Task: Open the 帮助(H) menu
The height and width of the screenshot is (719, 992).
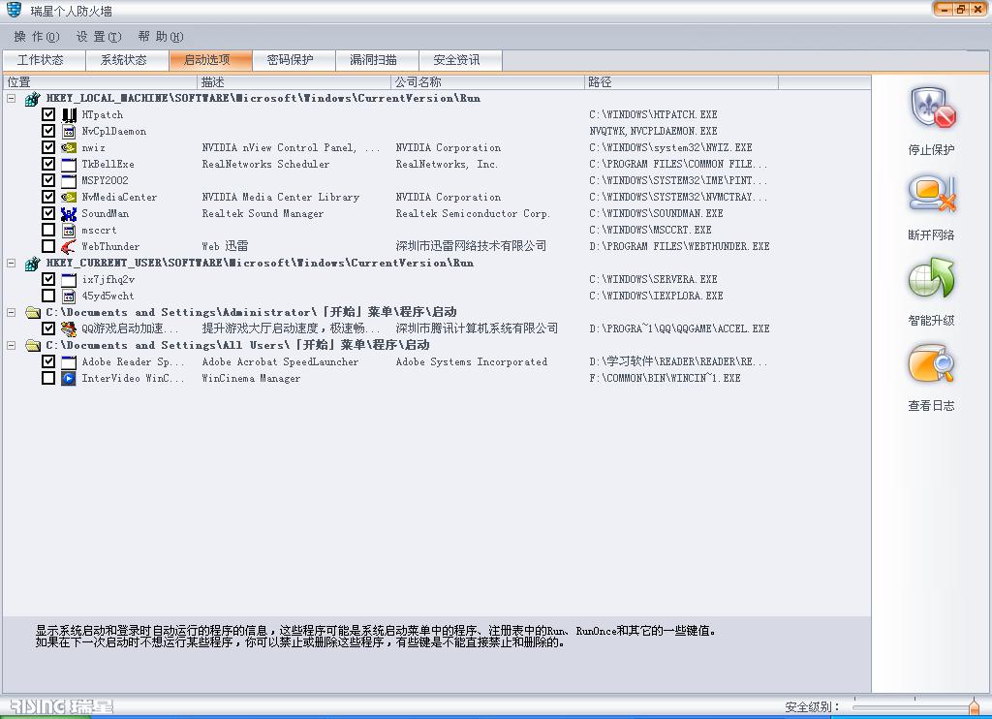Action: tap(161, 37)
